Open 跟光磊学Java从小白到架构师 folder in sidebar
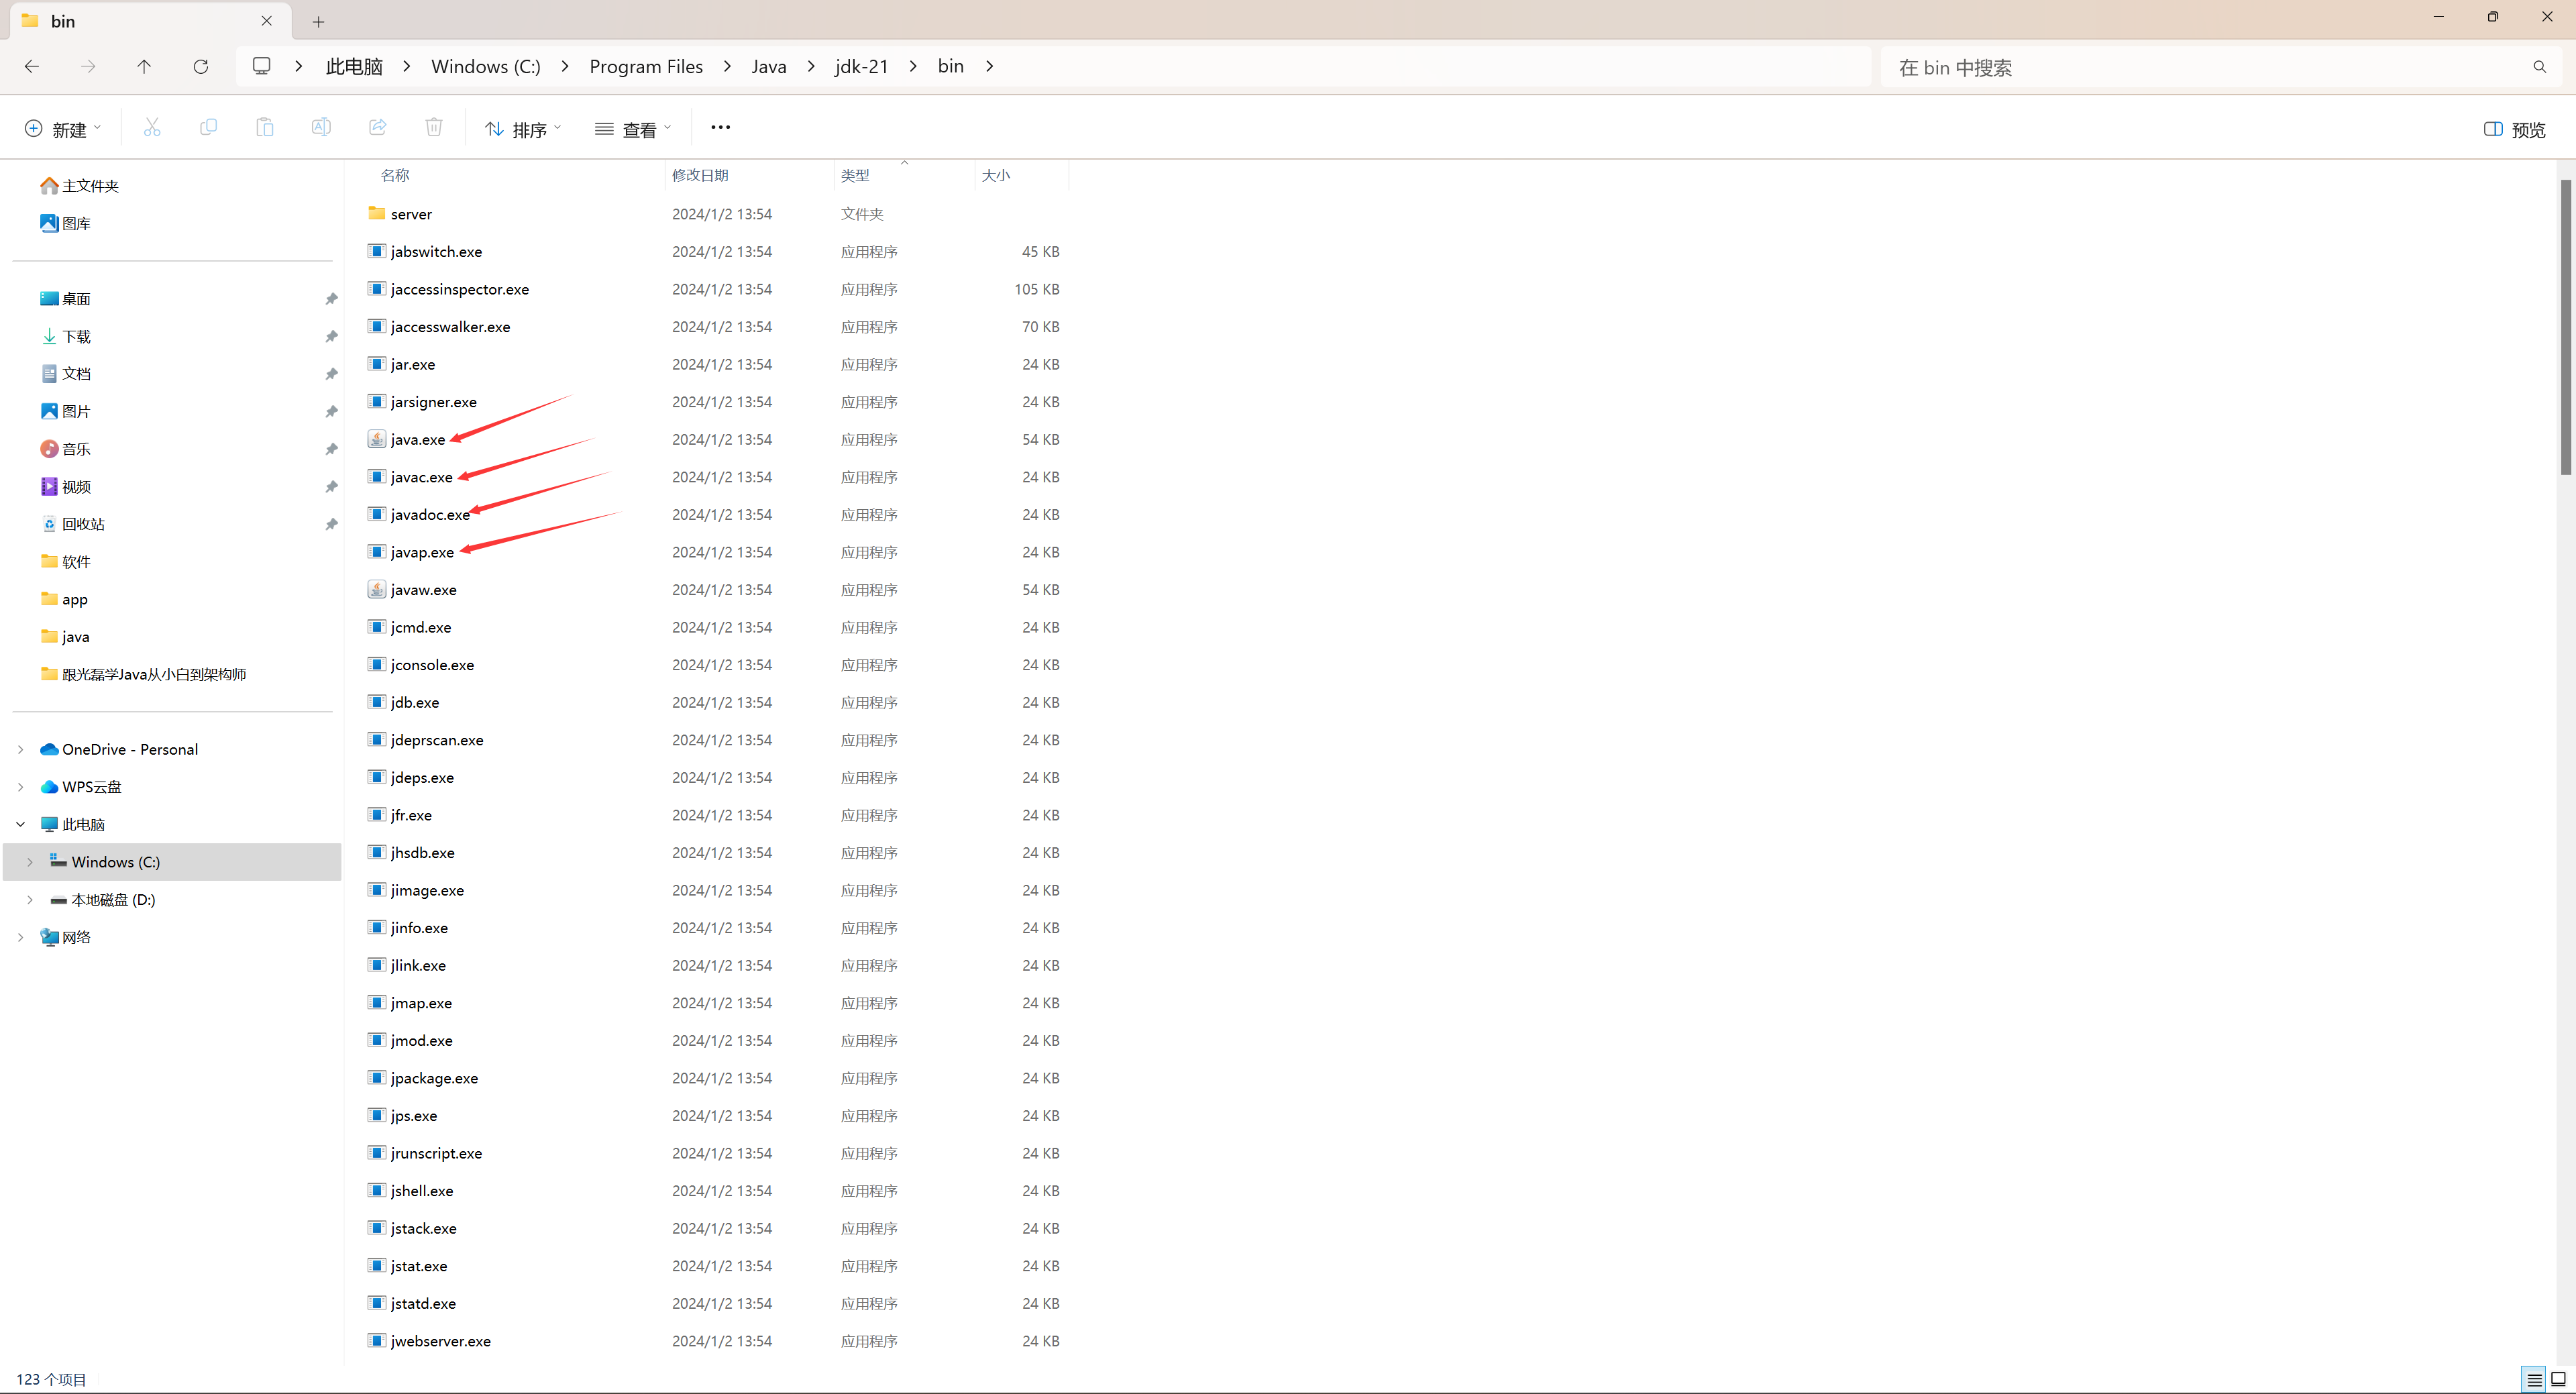 [x=143, y=674]
